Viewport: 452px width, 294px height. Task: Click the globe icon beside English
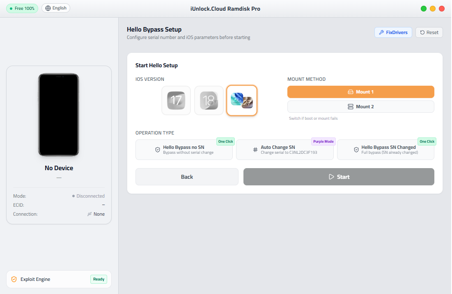(48, 8)
